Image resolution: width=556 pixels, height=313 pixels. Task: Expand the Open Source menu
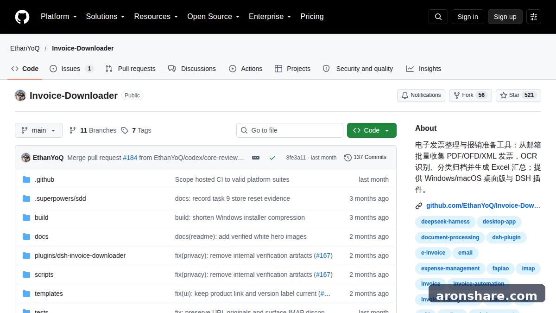click(213, 17)
